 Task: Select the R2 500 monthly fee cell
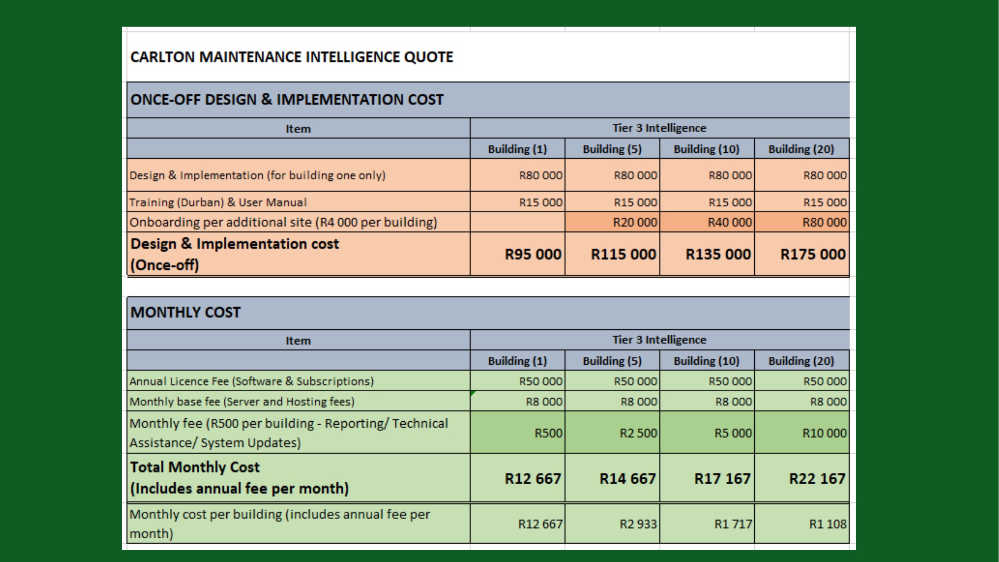click(612, 433)
